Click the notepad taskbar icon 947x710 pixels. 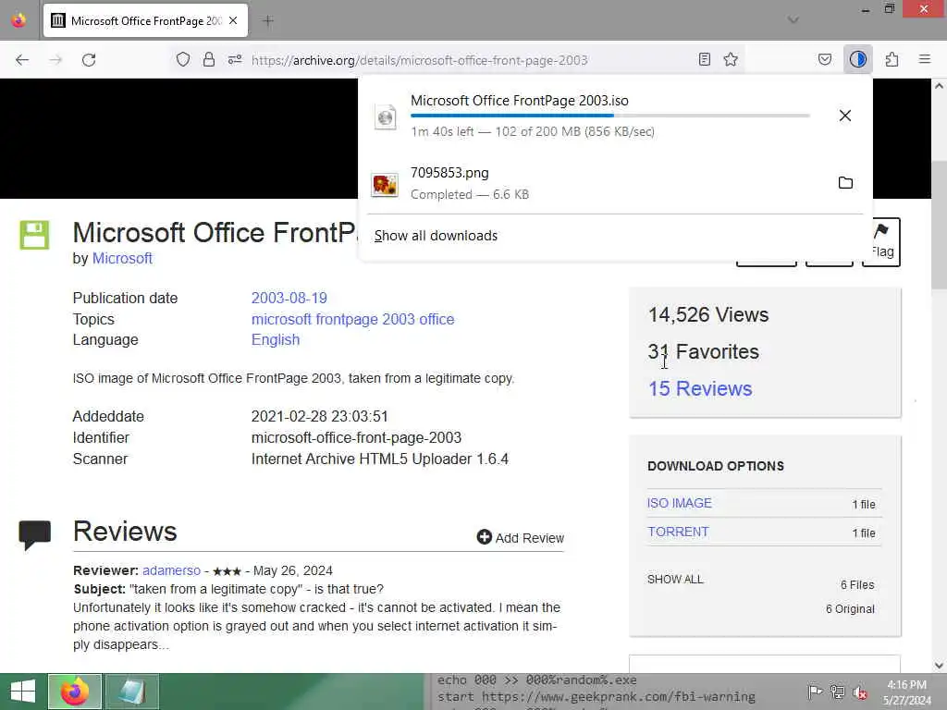pyautogui.click(x=131, y=692)
